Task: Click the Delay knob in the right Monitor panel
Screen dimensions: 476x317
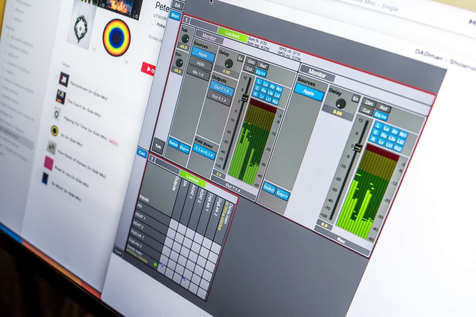Action: click(x=340, y=103)
